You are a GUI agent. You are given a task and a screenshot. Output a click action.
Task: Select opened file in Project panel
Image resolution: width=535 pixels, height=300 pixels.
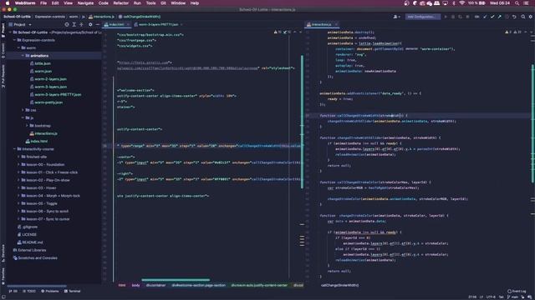67,24
